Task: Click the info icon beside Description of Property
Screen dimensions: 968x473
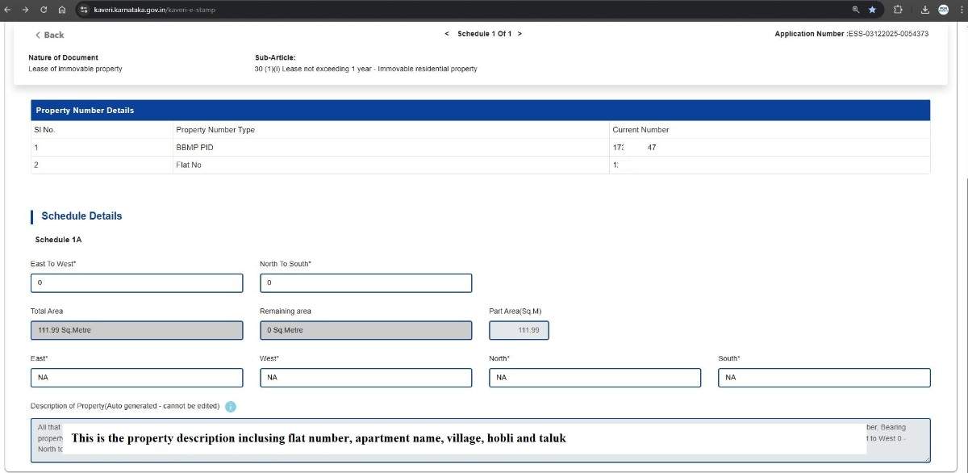Action: click(231, 407)
